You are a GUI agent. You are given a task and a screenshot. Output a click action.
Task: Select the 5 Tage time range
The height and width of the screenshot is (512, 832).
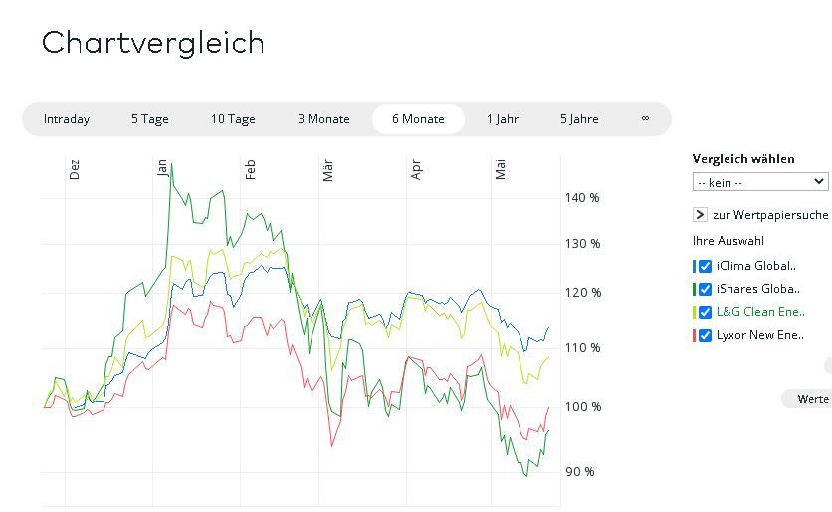[x=150, y=119]
